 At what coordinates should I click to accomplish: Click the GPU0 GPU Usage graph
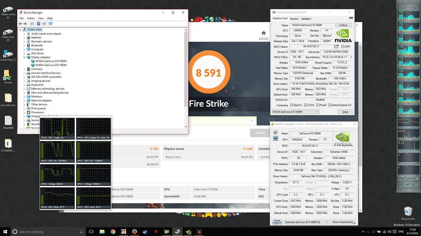(58, 128)
